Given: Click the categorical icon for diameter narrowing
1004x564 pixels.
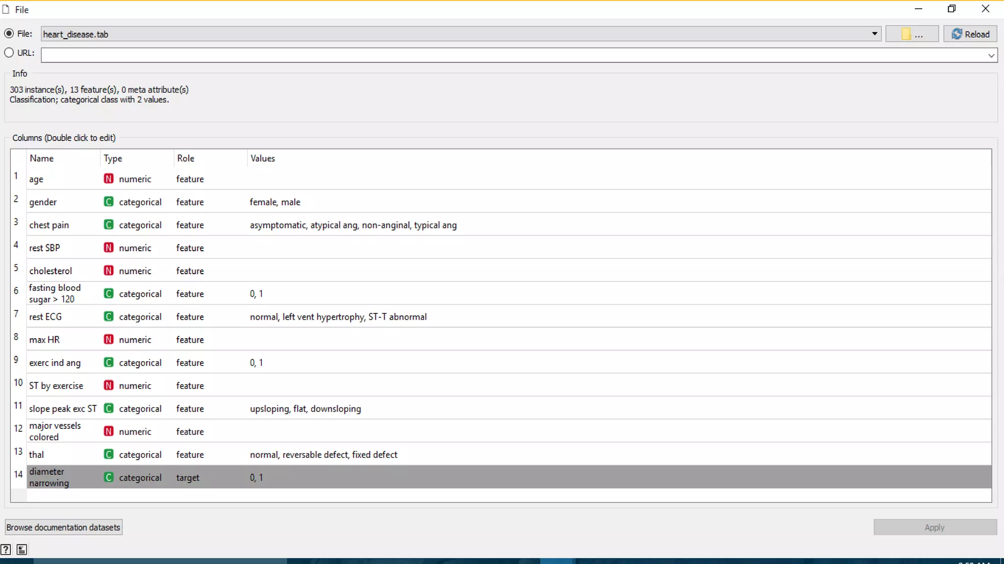Looking at the screenshot, I should pyautogui.click(x=108, y=477).
